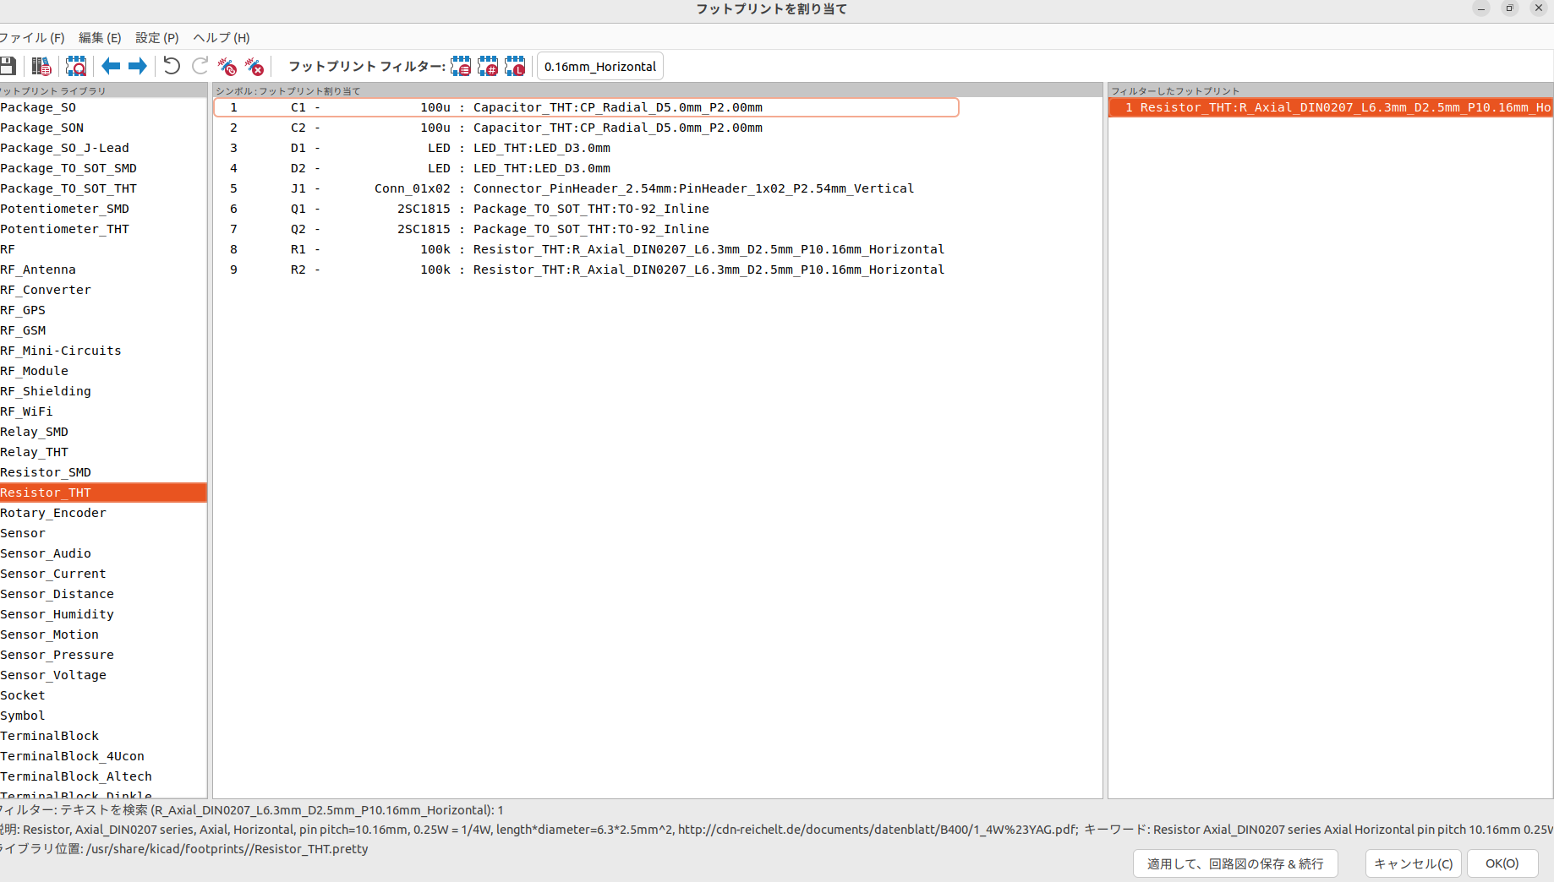Viewport: 1554px width, 882px height.
Task: Open the selected footprint viewer icon
Action: point(76,66)
